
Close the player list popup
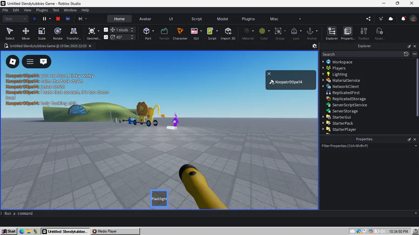tap(269, 74)
